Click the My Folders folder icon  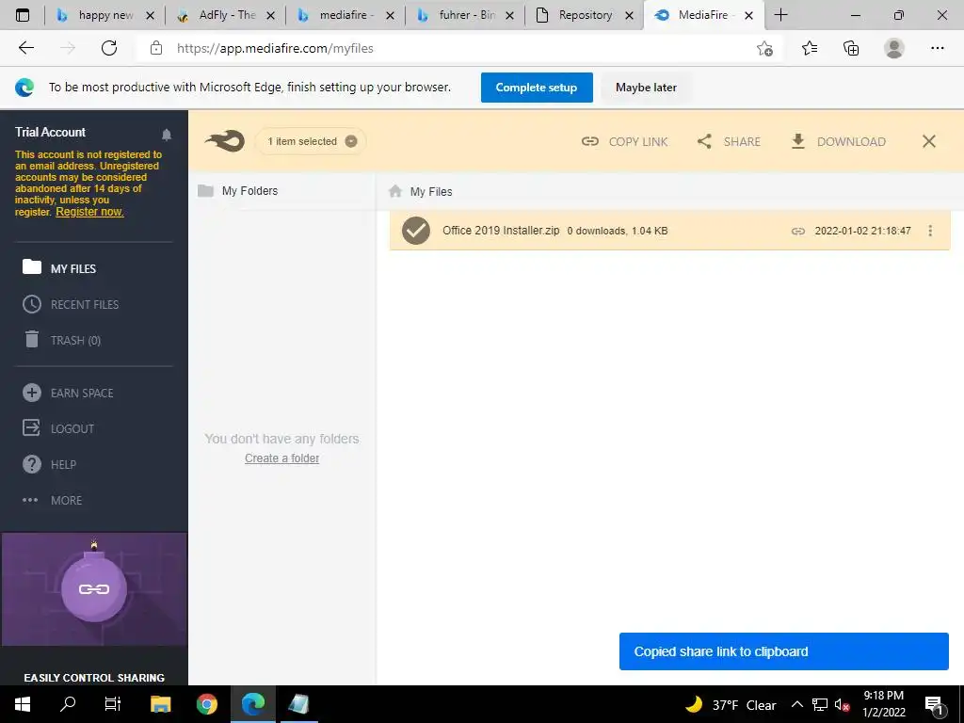tap(205, 190)
